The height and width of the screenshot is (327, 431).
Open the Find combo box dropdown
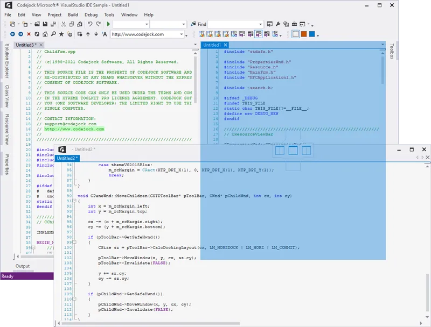pos(260,24)
